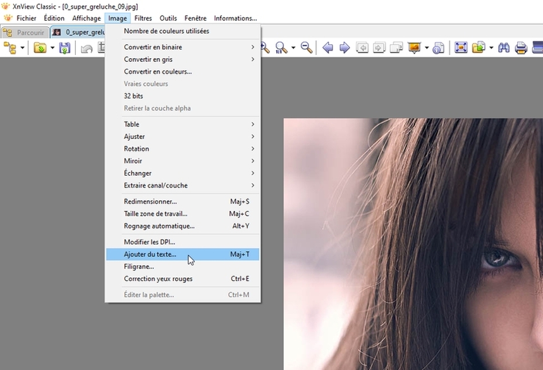Open image properties via the info icon
The width and height of the screenshot is (543, 370).
(x=437, y=47)
